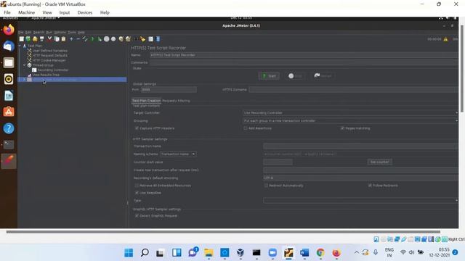Image resolution: width=465 pixels, height=261 pixels.
Task: Click the Port input field
Action: click(x=169, y=89)
